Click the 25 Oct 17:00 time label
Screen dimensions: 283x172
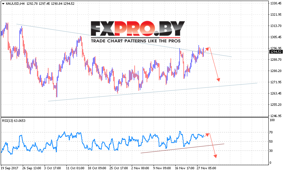(119, 168)
